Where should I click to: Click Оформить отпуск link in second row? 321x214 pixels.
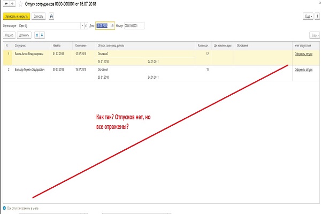pyautogui.click(x=303, y=70)
